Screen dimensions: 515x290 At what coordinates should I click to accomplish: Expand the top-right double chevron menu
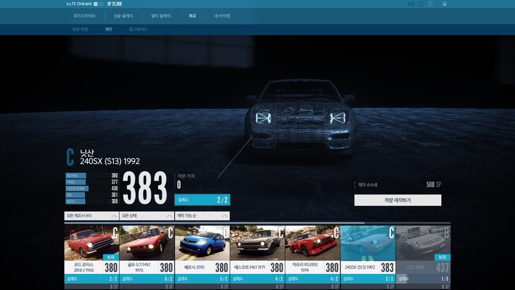[444, 4]
